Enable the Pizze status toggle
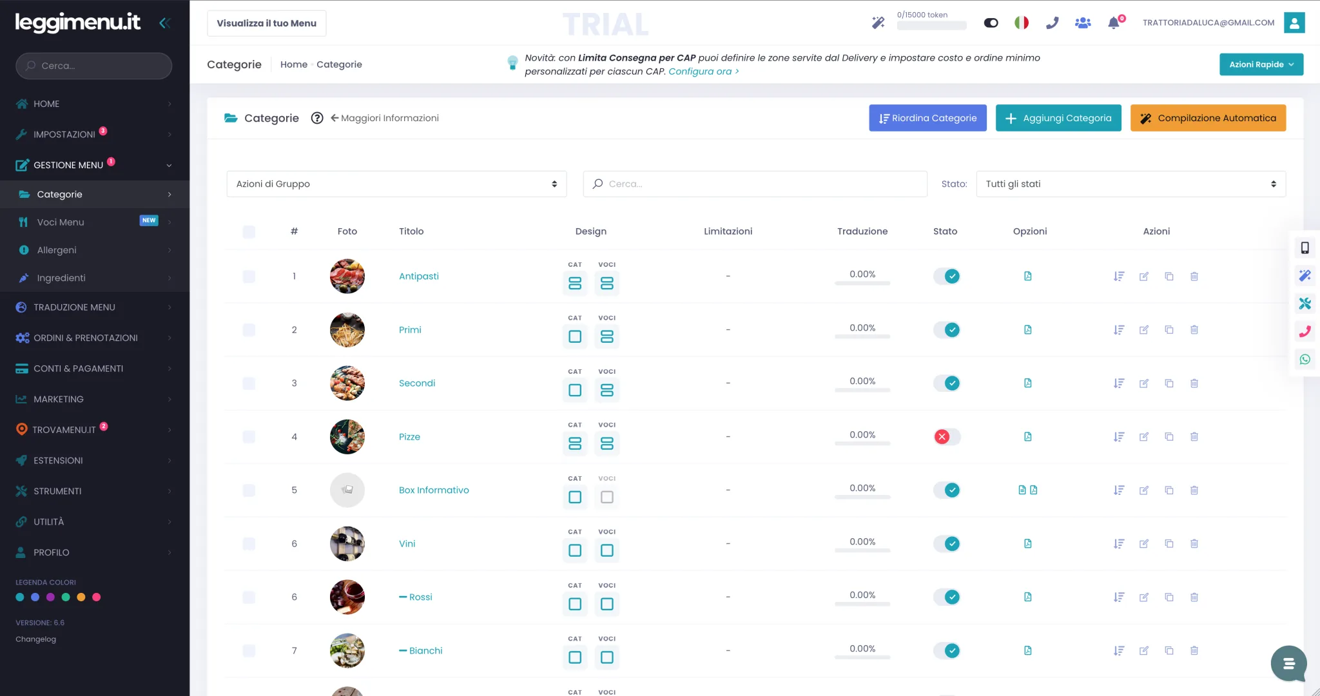This screenshot has height=696, width=1320. pyautogui.click(x=947, y=437)
